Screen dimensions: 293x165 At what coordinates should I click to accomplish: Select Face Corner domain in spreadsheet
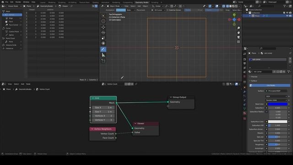(x=13, y=25)
